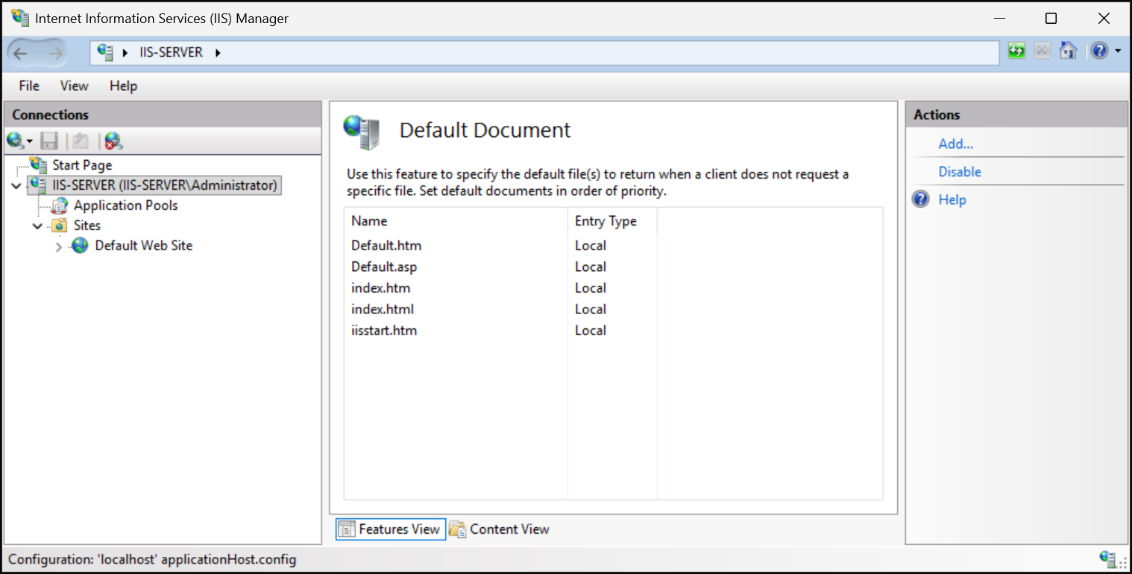The width and height of the screenshot is (1132, 574).
Task: Collapse the Sites tree node
Action: (38, 226)
